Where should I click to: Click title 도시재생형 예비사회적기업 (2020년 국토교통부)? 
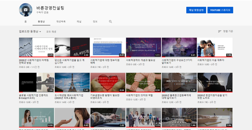point(69,97)
